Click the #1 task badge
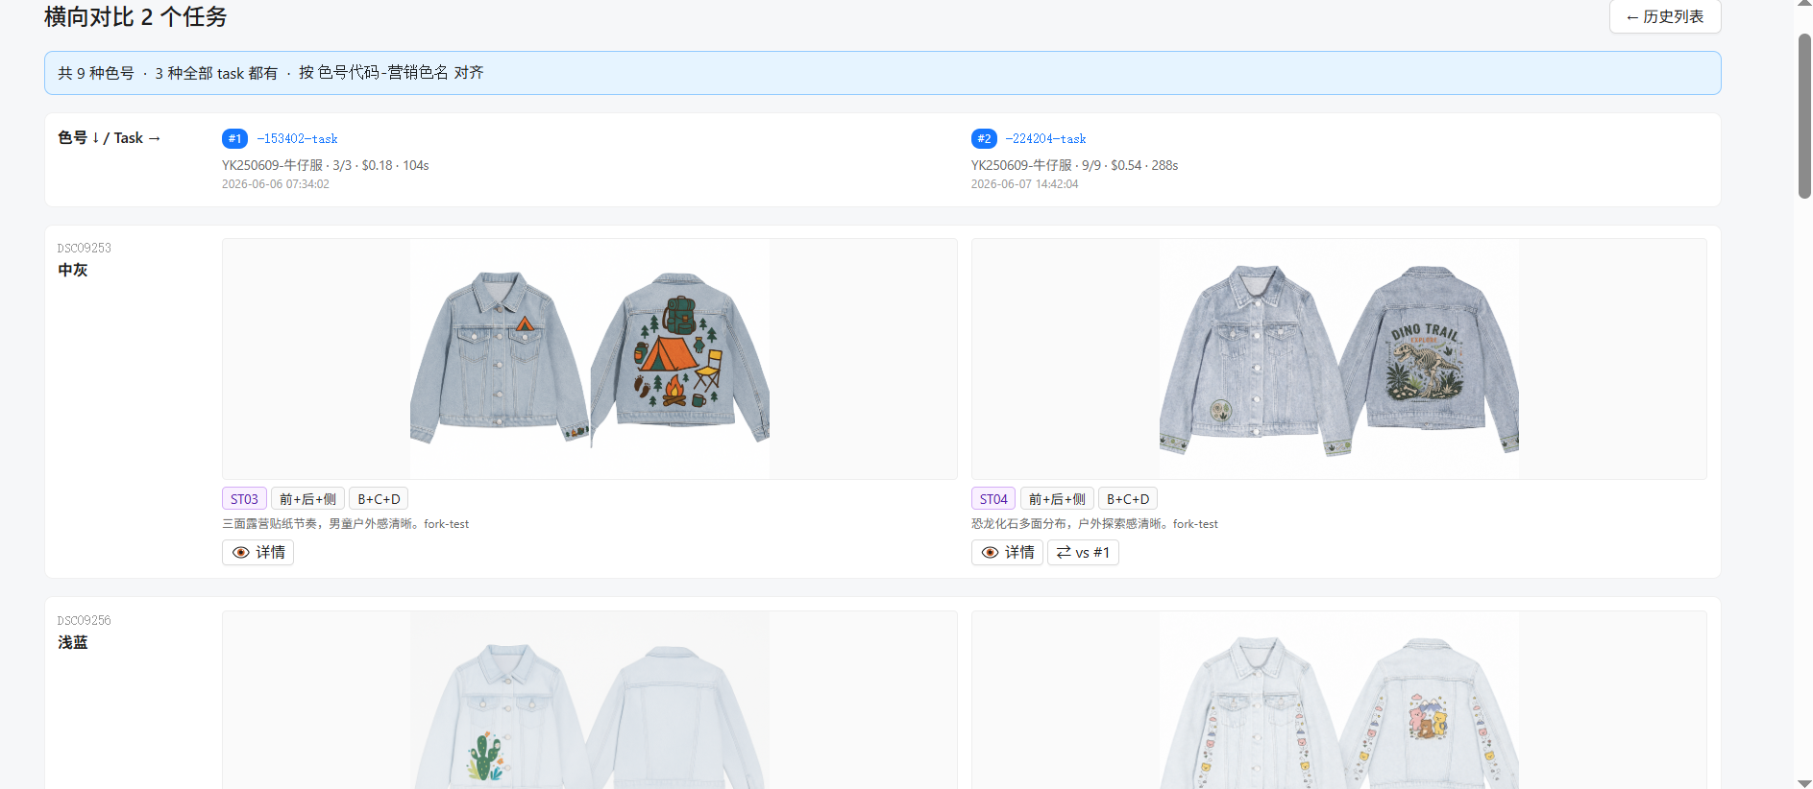The width and height of the screenshot is (1813, 789). (234, 139)
